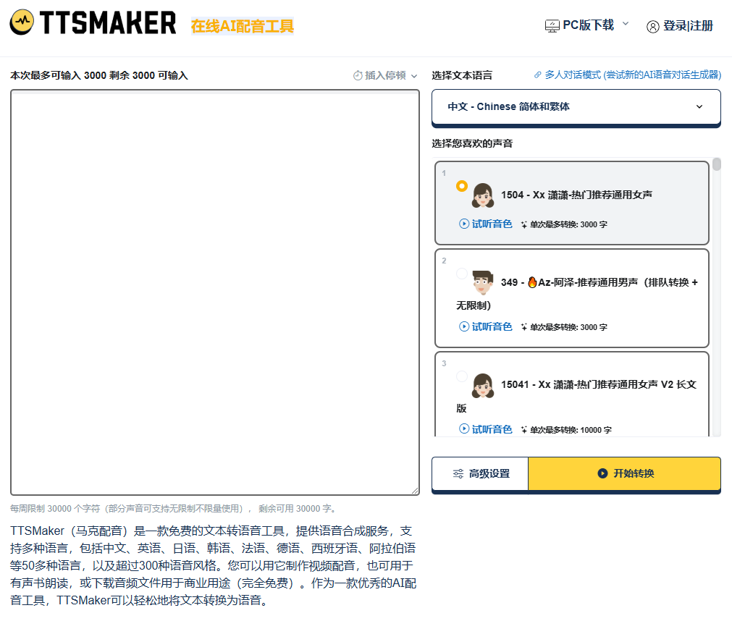
Task: Select the 1504 Xx 潇潇 voice radio button
Action: coord(462,186)
